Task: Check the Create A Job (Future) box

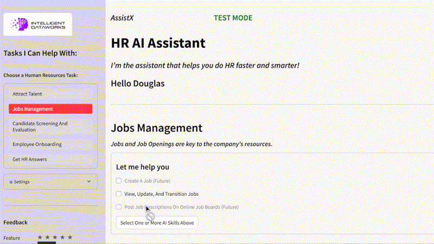Action: click(119, 181)
